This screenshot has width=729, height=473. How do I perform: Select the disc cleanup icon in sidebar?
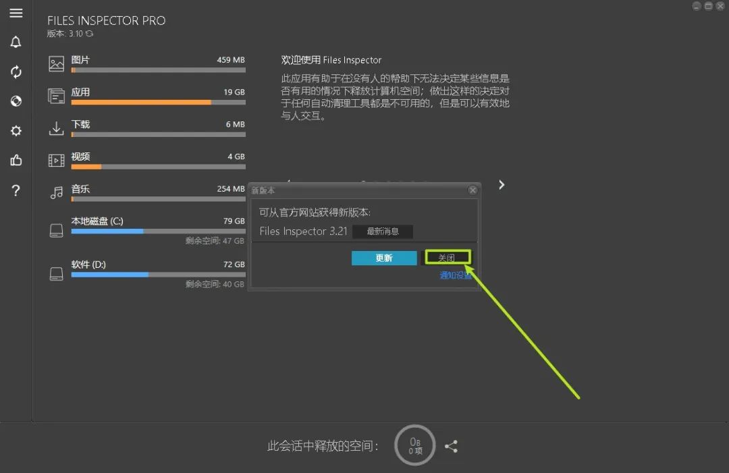pyautogui.click(x=16, y=101)
